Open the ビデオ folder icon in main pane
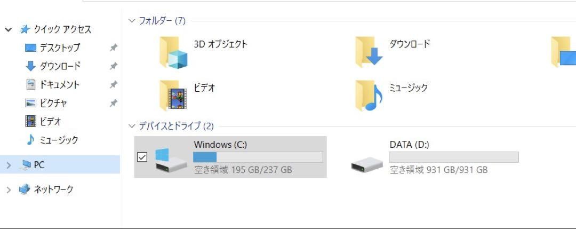Screen dimensions: 576x229 [x=173, y=96]
